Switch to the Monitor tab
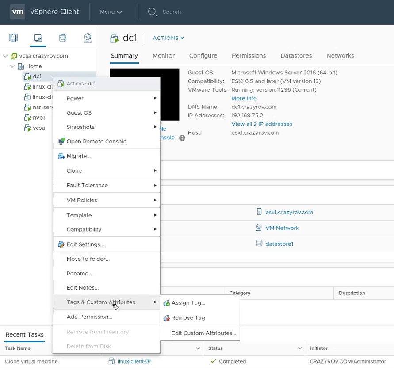Image resolution: width=394 pixels, height=387 pixels. [x=164, y=56]
